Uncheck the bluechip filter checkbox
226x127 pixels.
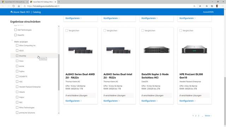(x=17, y=56)
